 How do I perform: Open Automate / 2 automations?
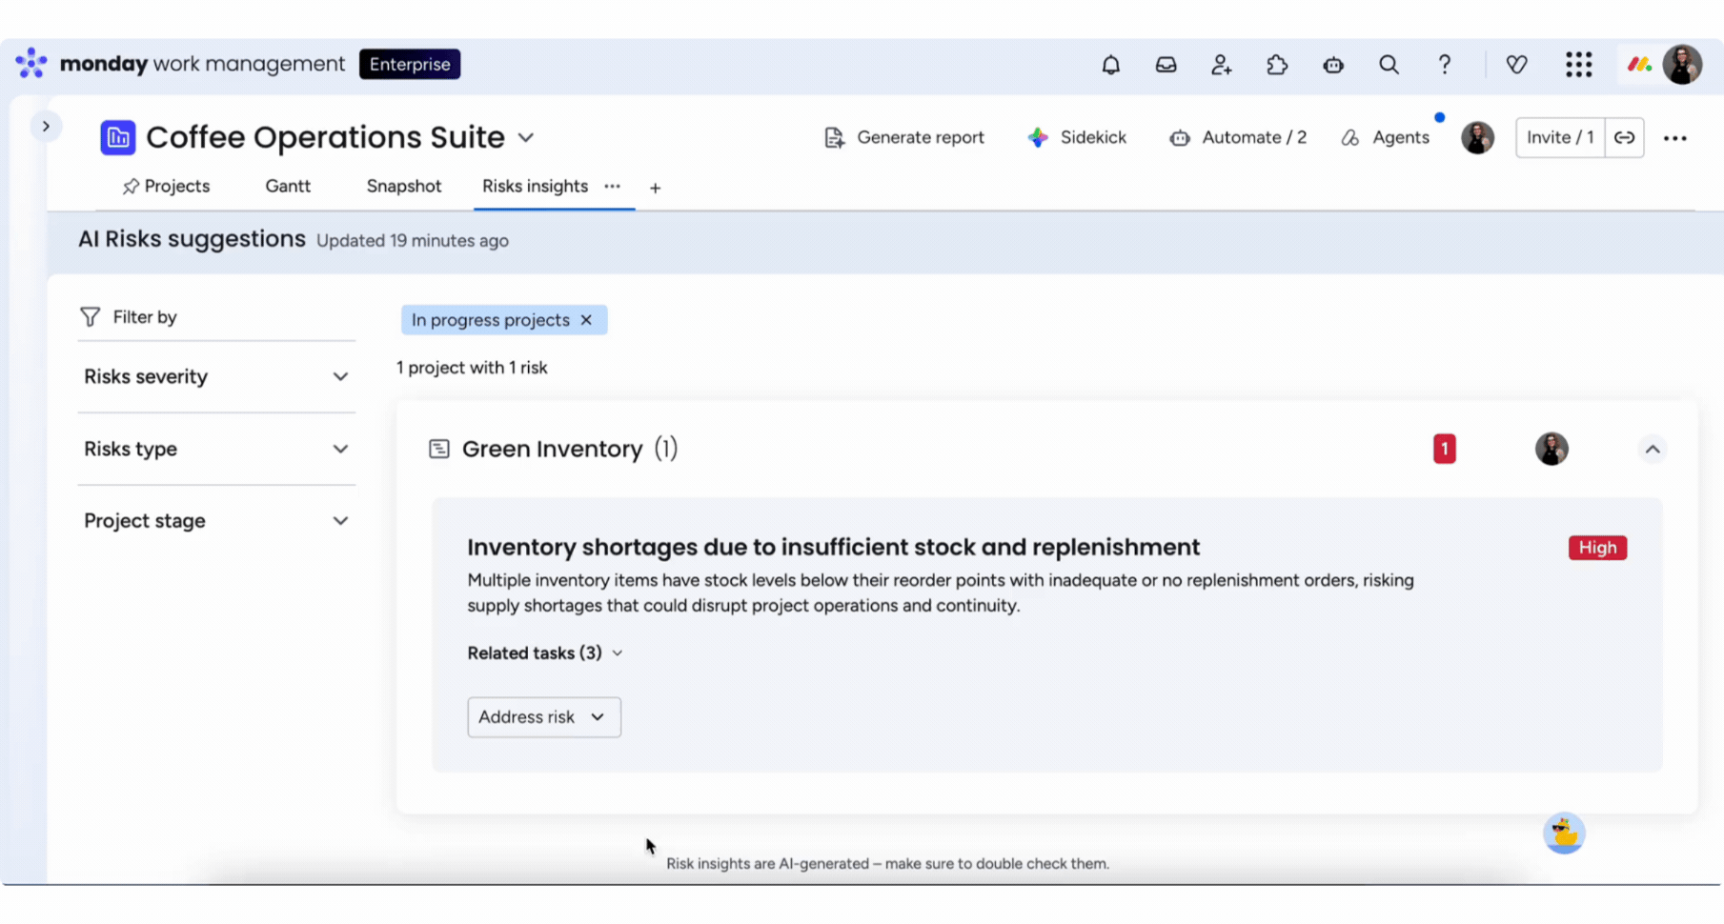tap(1238, 137)
